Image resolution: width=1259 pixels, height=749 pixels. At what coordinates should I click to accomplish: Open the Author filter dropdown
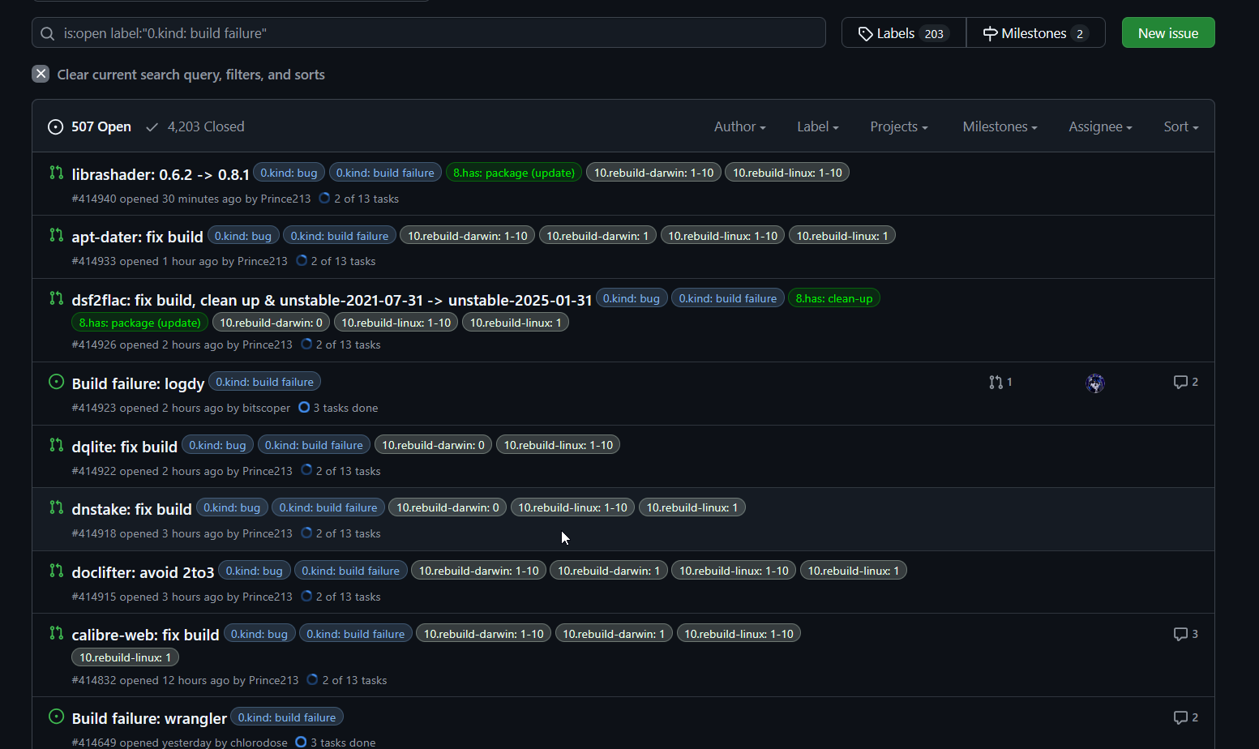click(739, 126)
